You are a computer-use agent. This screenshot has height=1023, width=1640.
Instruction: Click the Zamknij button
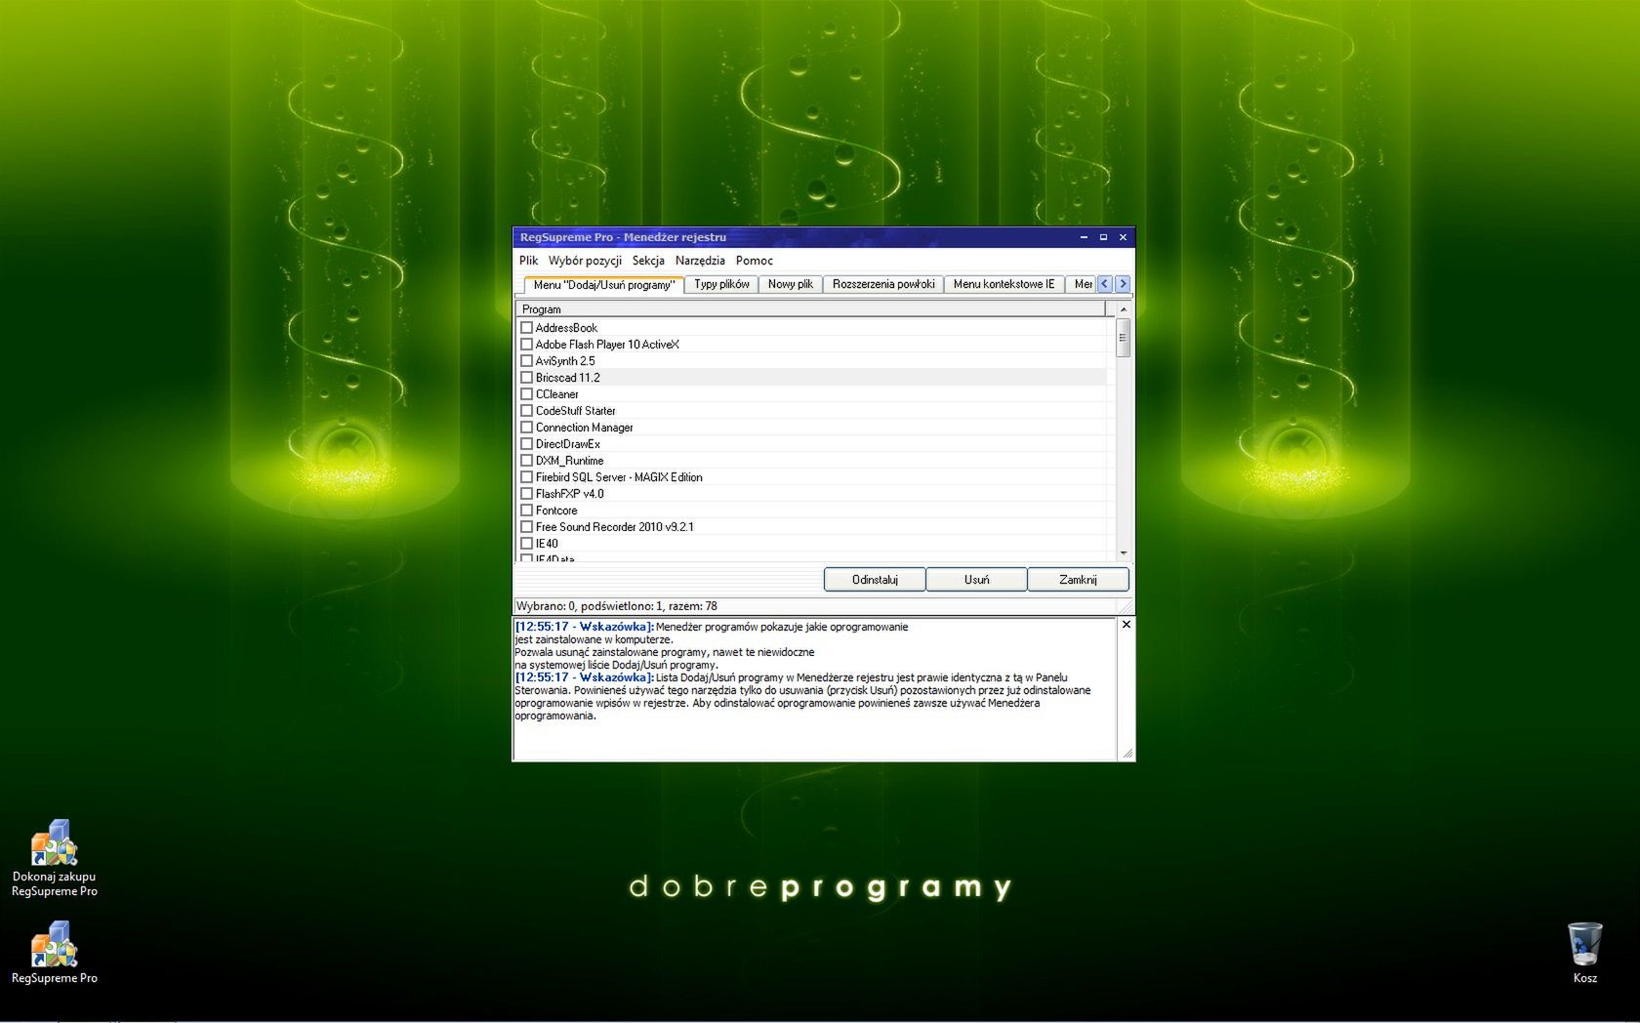point(1078,580)
